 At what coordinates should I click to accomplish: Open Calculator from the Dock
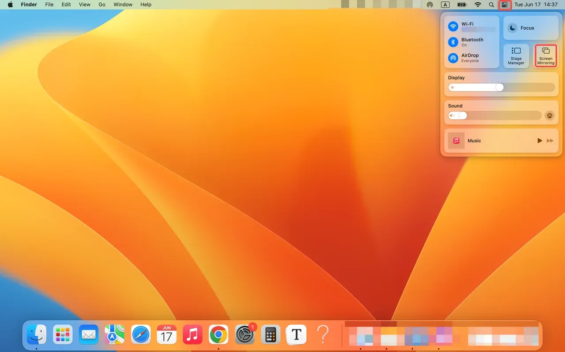click(271, 335)
